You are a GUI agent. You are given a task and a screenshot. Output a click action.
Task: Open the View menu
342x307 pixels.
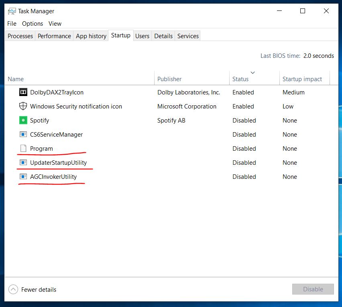[55, 24]
